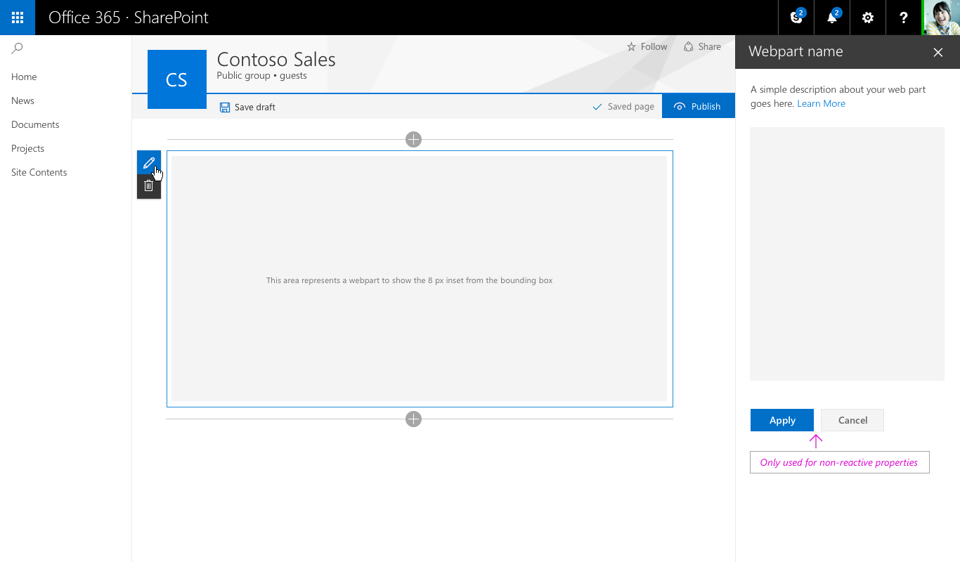Share the site
Screen dimensions: 960x562
702,46
